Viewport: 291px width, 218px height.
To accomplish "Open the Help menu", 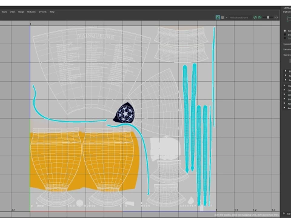I will pos(52,12).
